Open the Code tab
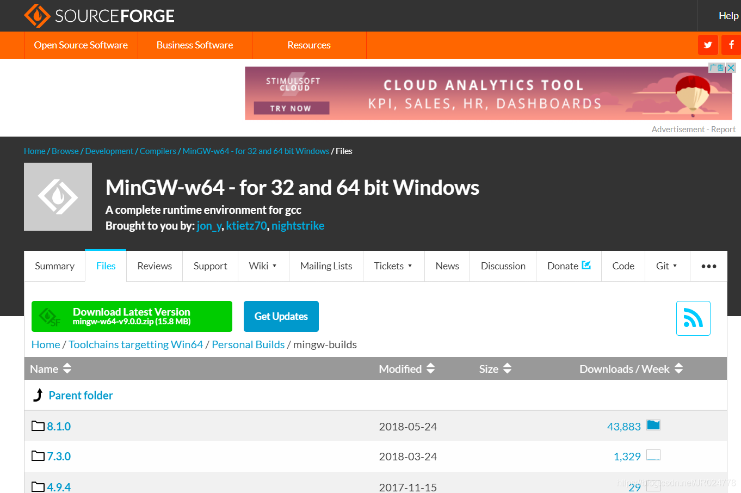Viewport: 741px width, 493px height. tap(623, 266)
